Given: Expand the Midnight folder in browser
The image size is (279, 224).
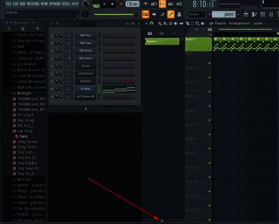Looking at the screenshot, I should click(24, 93).
